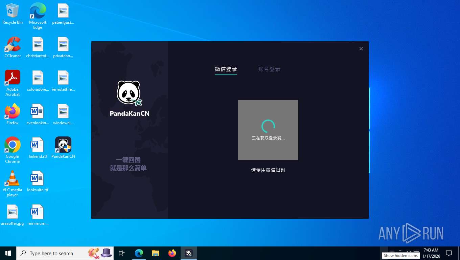The width and height of the screenshot is (460, 260).
Task: Click the 一键回国 slogan text
Action: click(128, 160)
